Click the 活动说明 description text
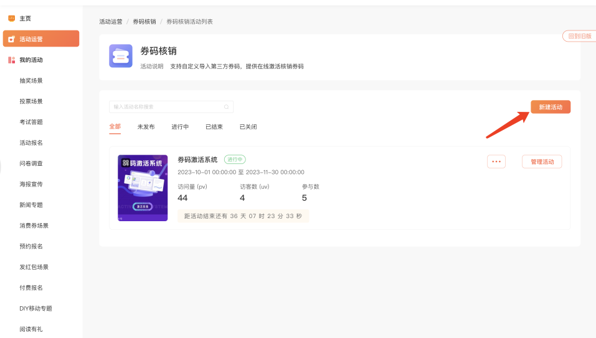This screenshot has height=338, width=596. (x=237, y=66)
